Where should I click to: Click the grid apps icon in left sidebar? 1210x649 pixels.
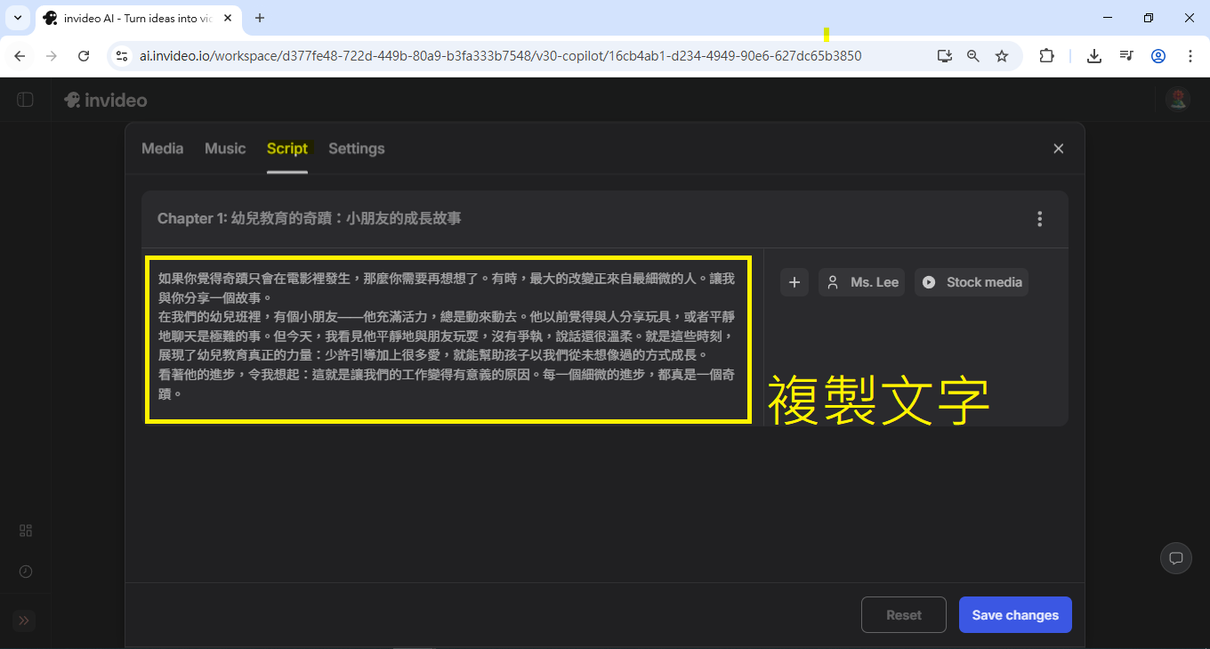click(x=26, y=531)
